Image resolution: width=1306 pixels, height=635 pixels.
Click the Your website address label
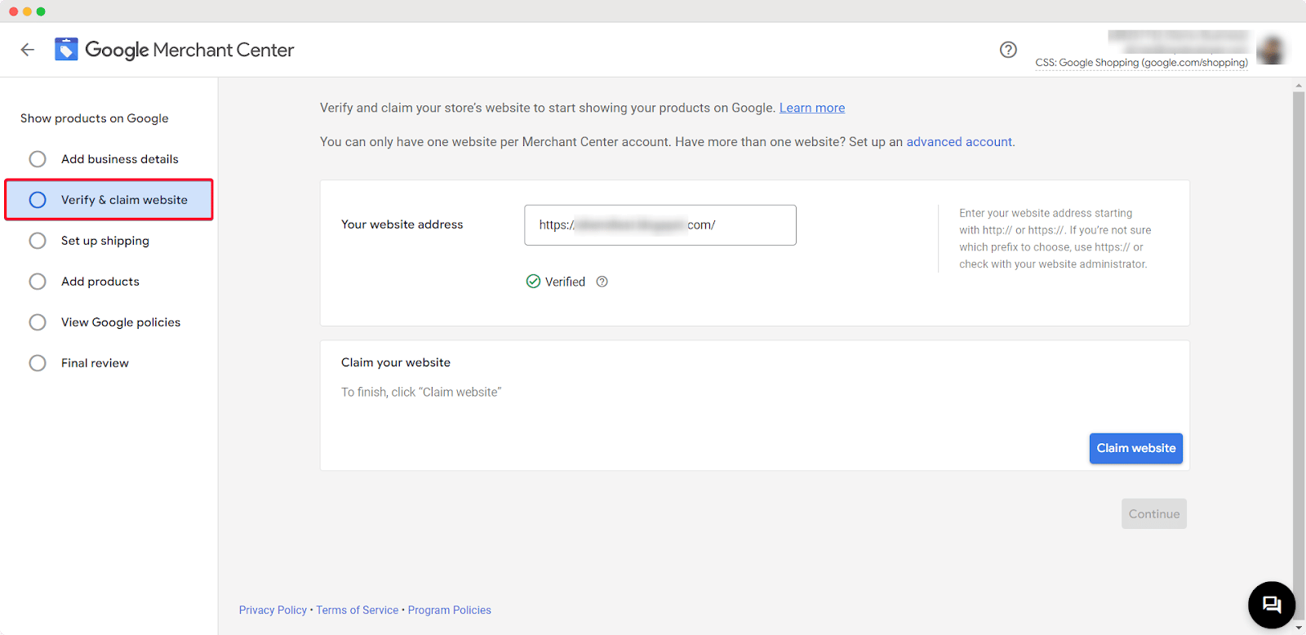(402, 224)
